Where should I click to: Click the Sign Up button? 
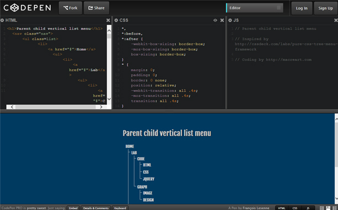click(x=325, y=8)
